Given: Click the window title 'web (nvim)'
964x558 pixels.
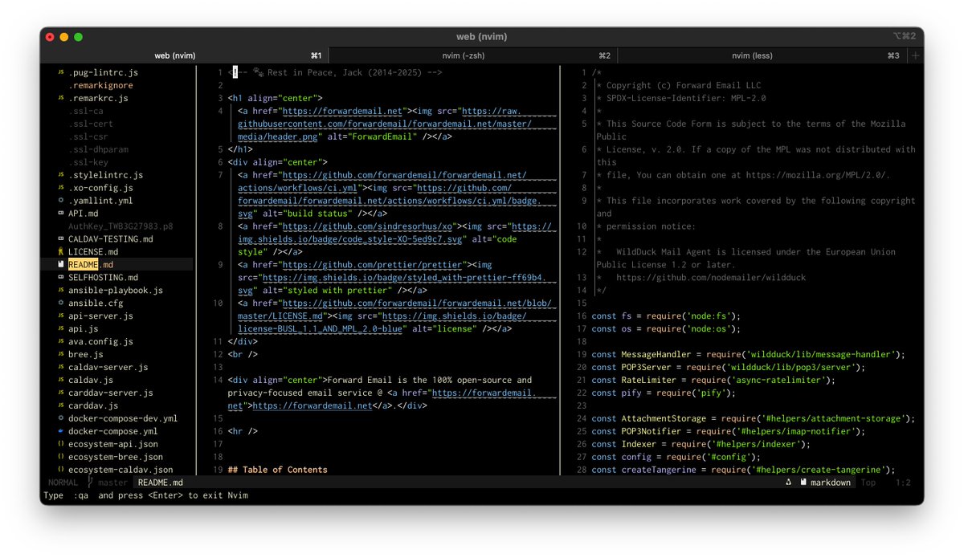Looking at the screenshot, I should 481,36.
